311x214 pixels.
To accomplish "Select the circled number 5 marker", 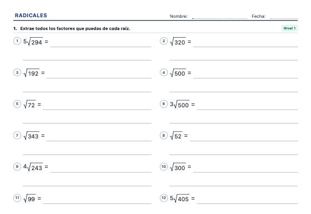I will coord(17,104).
